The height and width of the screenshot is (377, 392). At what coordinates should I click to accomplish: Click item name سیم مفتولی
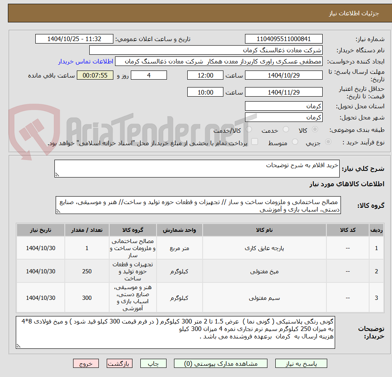click(264, 298)
